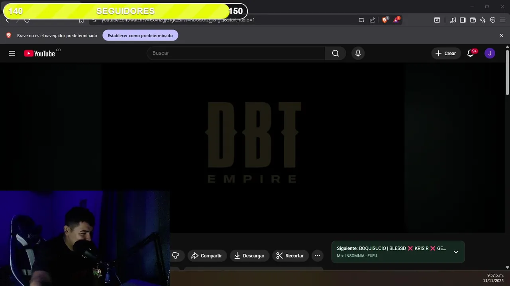Image resolution: width=510 pixels, height=286 pixels.
Task: Dismiss the default browser infobar
Action: point(501,35)
